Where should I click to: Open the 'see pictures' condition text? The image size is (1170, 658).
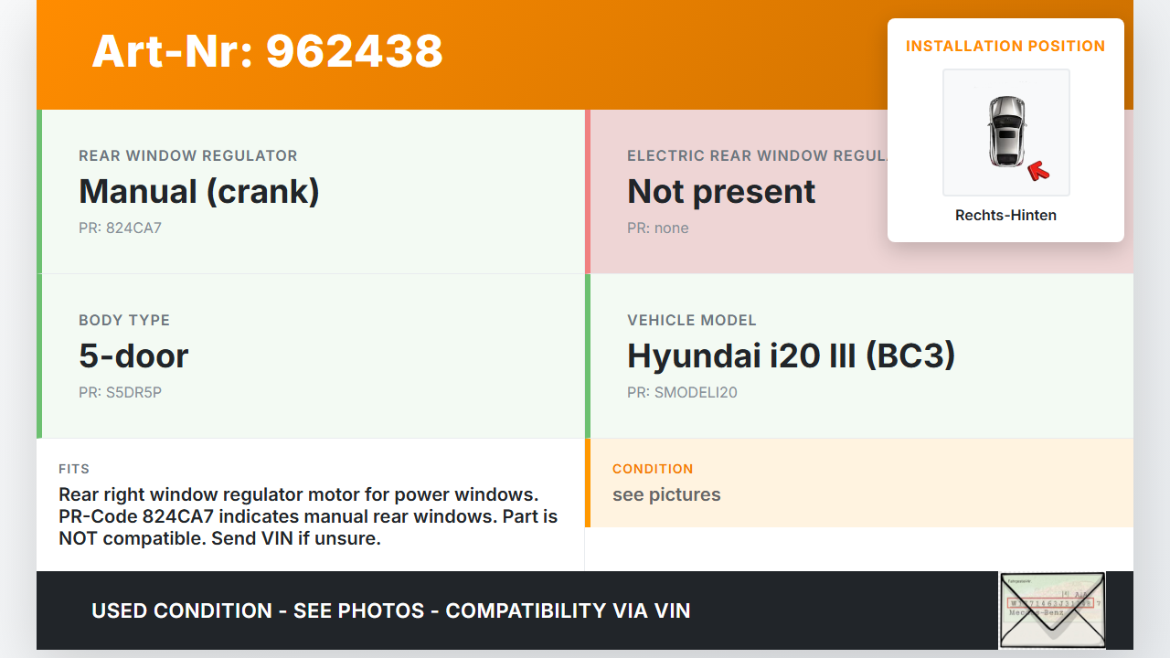(666, 495)
